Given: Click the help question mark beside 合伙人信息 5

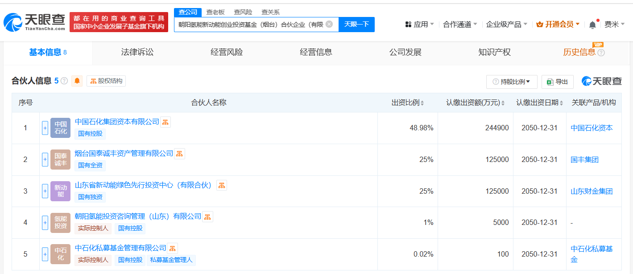Looking at the screenshot, I should click(x=64, y=81).
